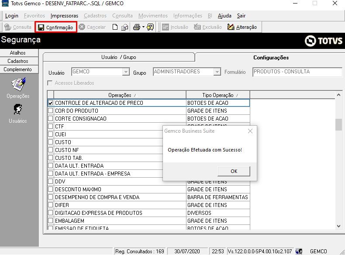The height and width of the screenshot is (255, 345).
Task: Open the Impressoras menu
Action: coord(64,16)
